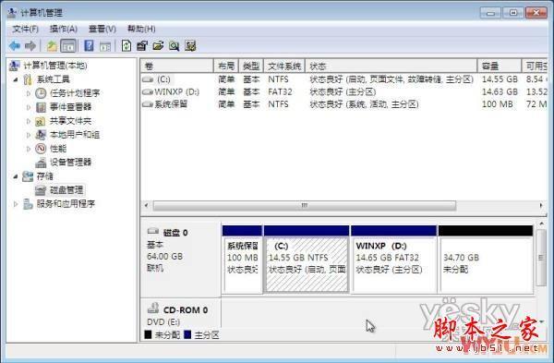Click the WINXP (D:) volume drive icon

click(148, 92)
